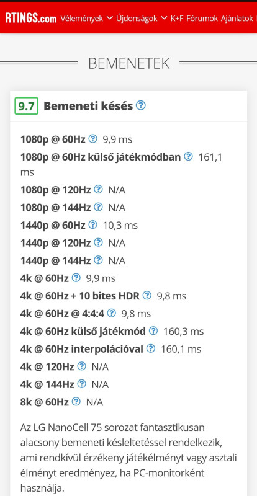The width and height of the screenshot is (257, 496).
Task: Click the RTINGS.com logo
Action: click(31, 19)
